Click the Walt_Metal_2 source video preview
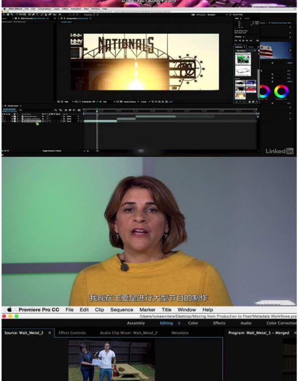 [111, 360]
